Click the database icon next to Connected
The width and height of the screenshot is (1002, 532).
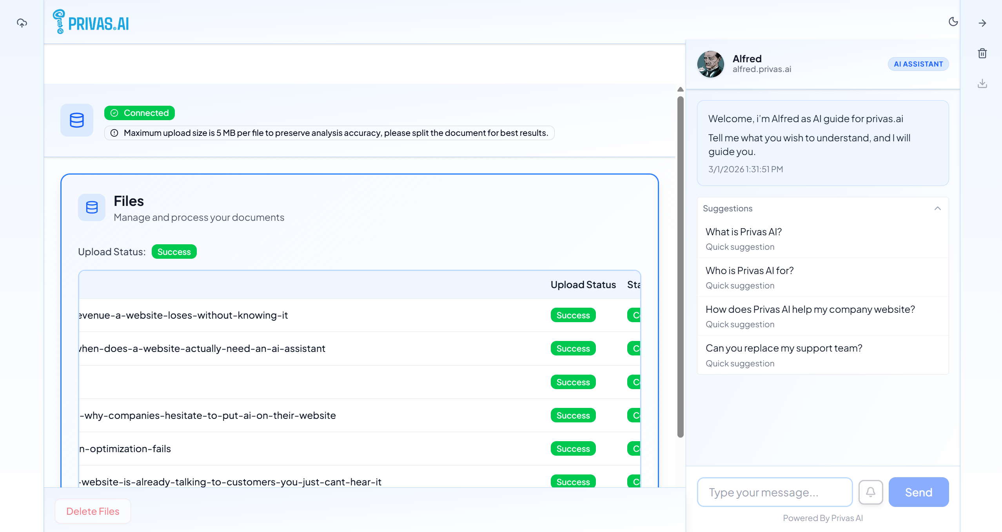coord(77,120)
